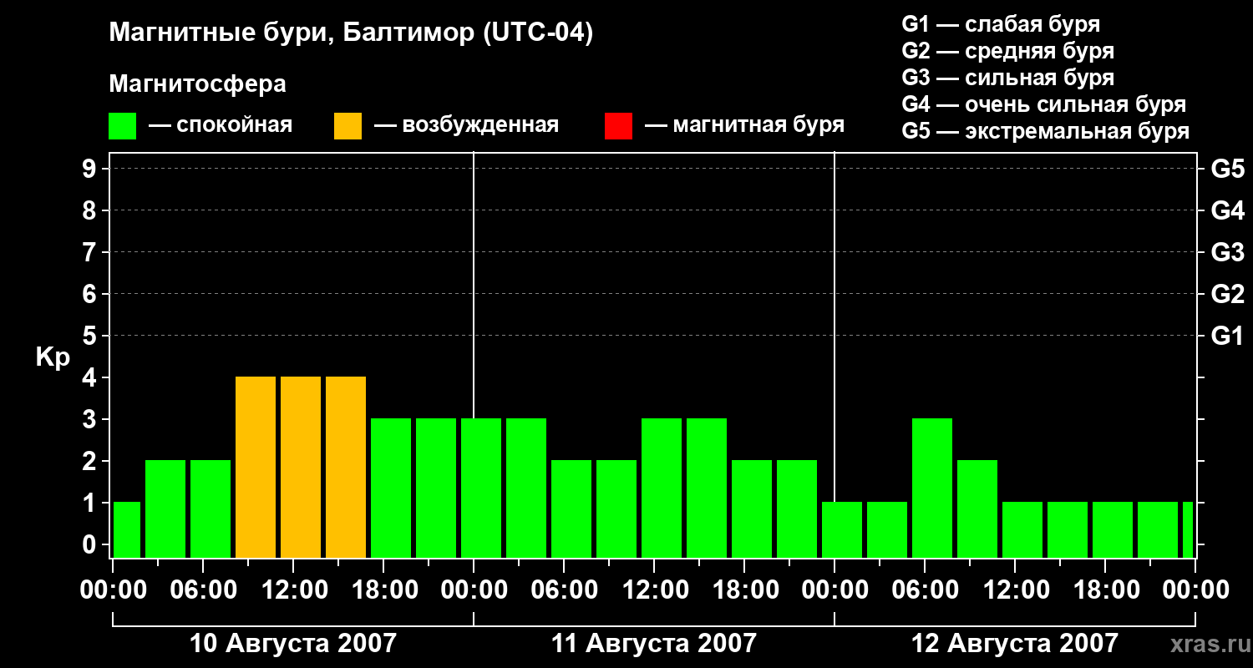1253x668 pixels.
Task: Click the '18:00' time label for 11 August
Action: coord(745,590)
